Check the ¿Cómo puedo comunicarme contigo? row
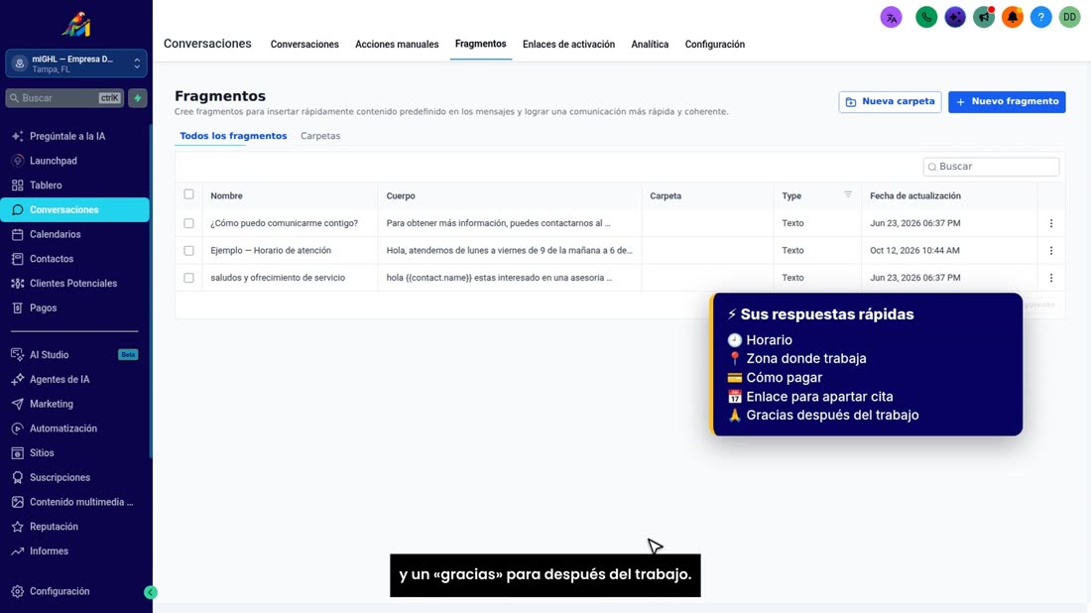Image resolution: width=1091 pixels, height=613 pixels. pos(188,223)
